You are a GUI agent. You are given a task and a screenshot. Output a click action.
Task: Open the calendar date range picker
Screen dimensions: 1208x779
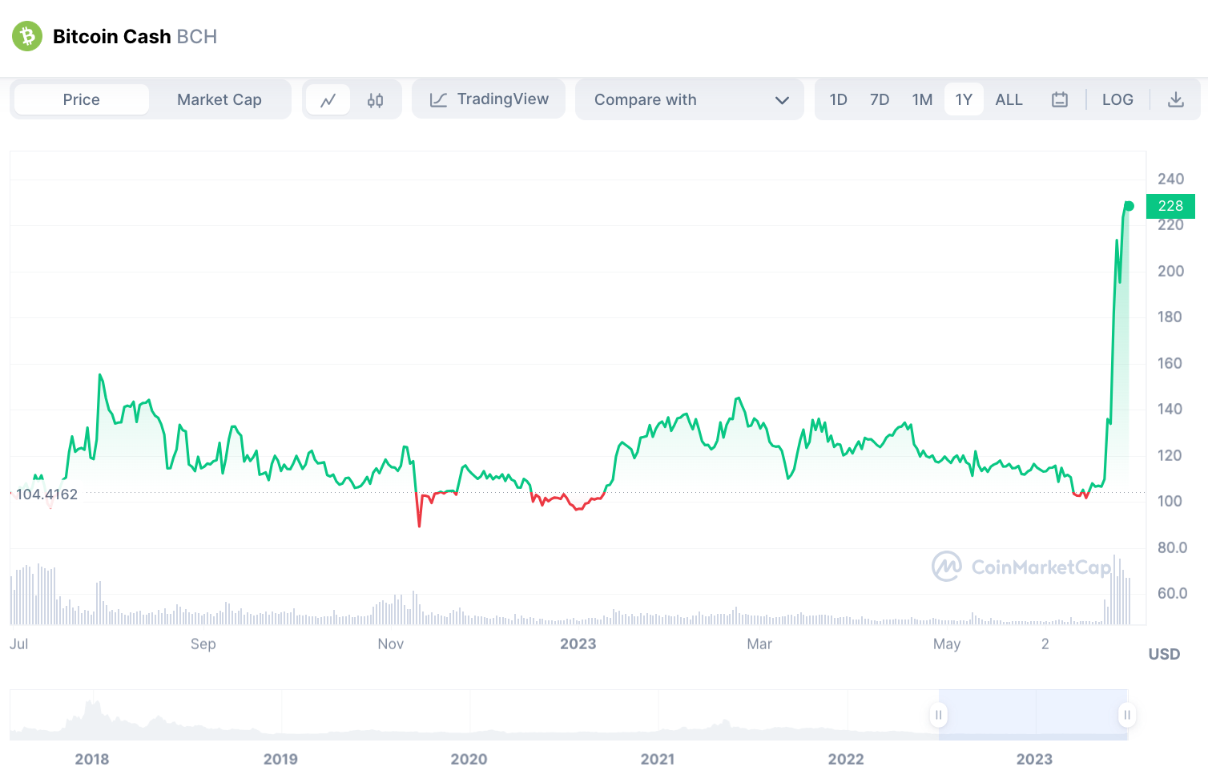click(1060, 99)
